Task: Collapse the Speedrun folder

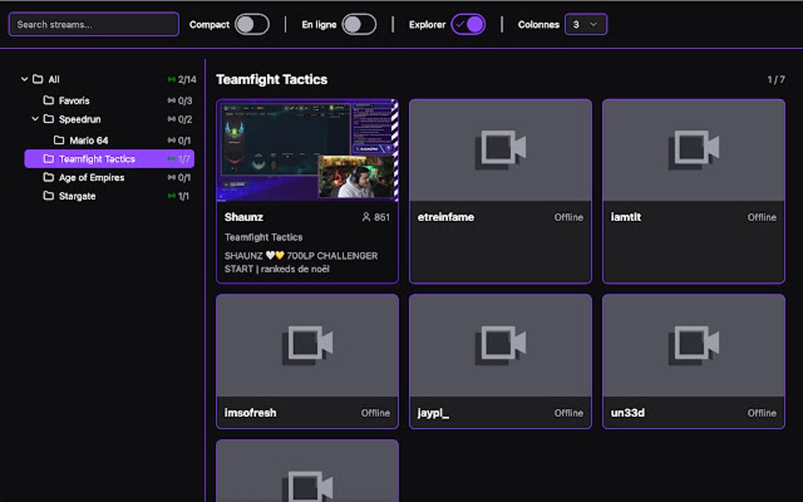Action: coord(34,119)
